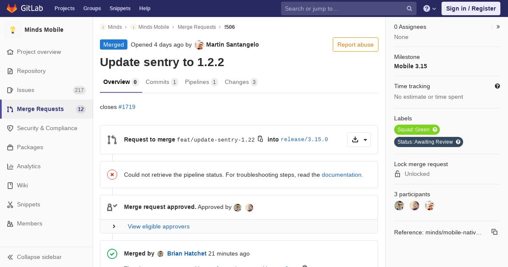Click the search magnifier icon

coord(409,8)
